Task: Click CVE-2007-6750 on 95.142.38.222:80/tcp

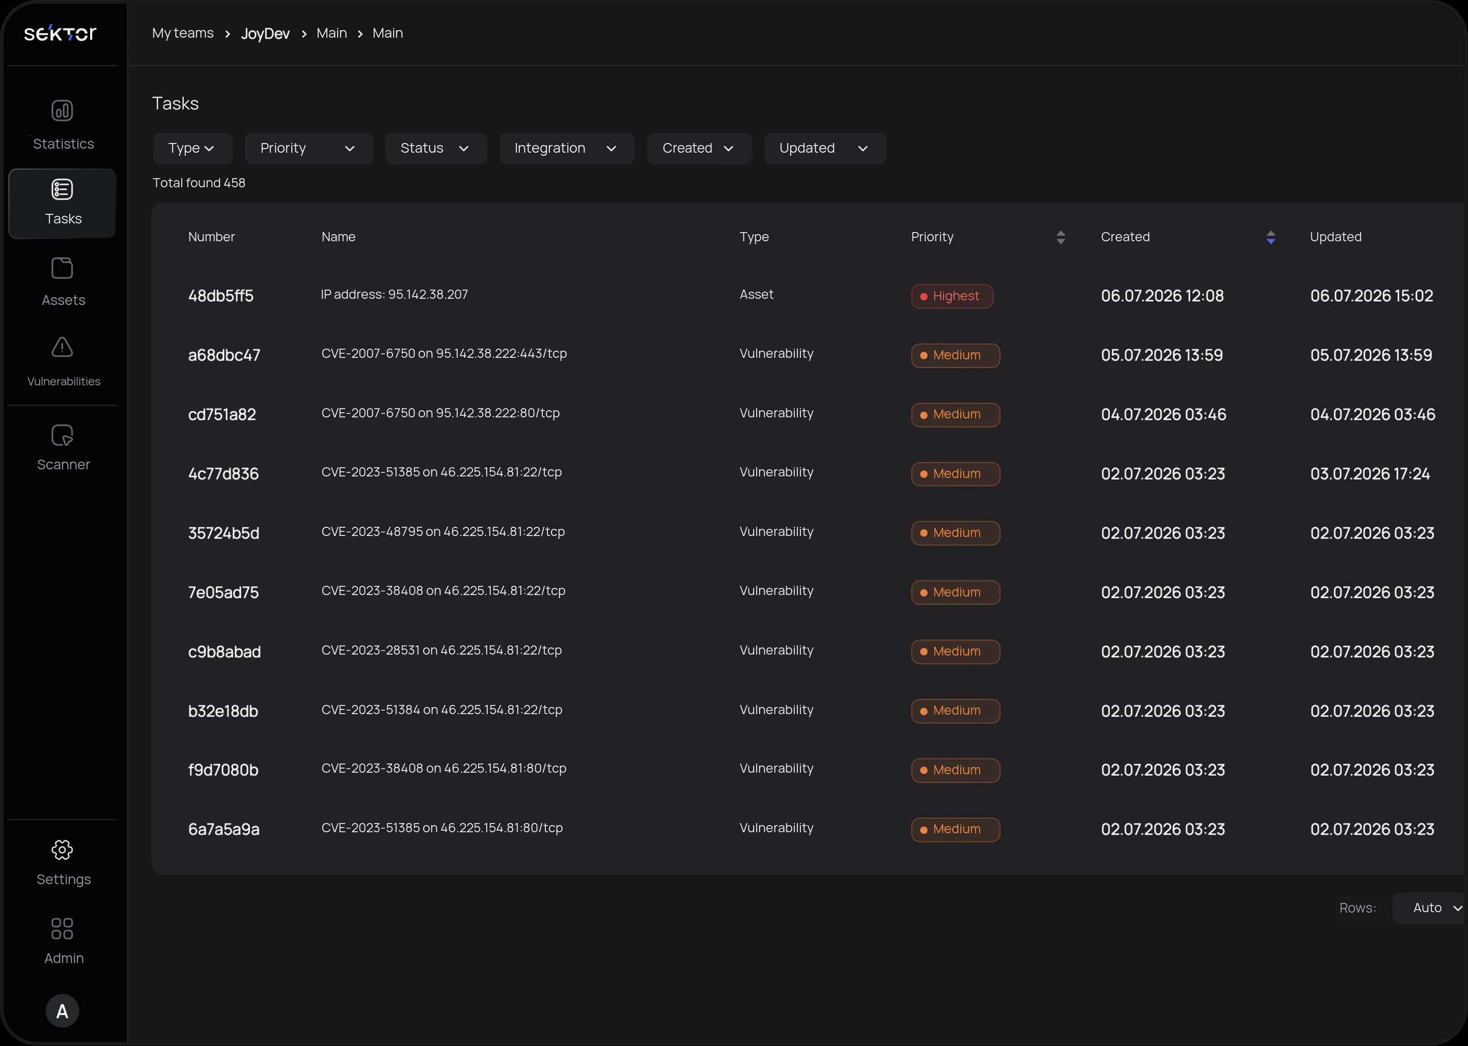Action: 440,413
